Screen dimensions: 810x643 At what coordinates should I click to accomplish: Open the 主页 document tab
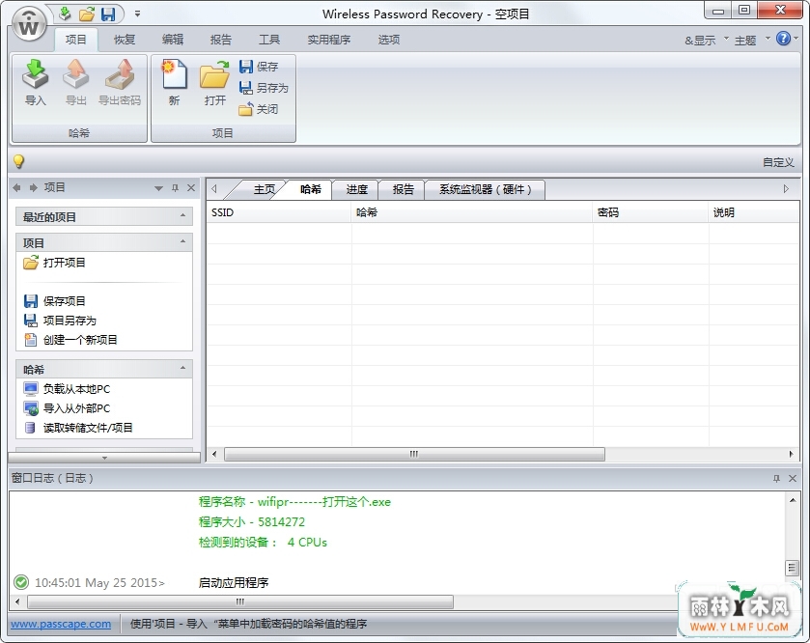pos(264,189)
